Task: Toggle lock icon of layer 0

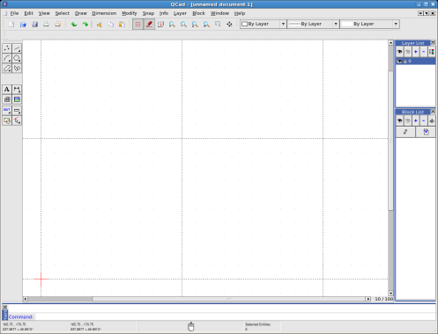Action: 405,62
